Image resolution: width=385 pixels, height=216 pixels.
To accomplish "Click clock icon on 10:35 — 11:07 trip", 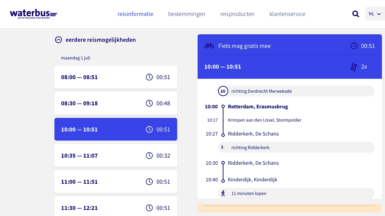I will 149,156.
